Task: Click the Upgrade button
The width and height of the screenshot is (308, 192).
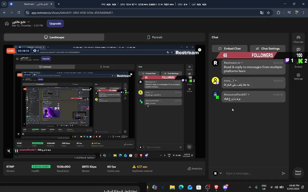Action: point(55,23)
